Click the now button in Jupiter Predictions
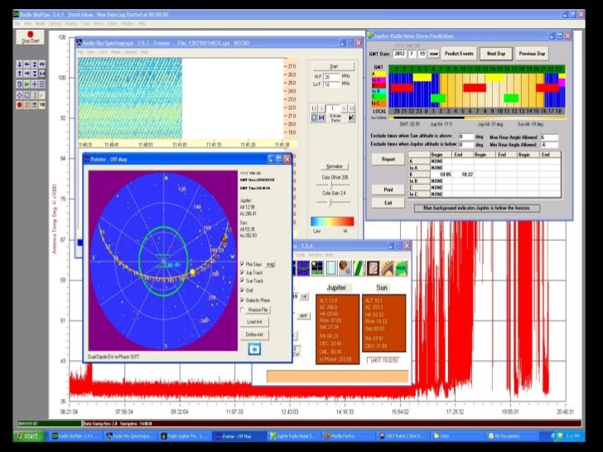The image size is (603, 452). click(x=434, y=54)
